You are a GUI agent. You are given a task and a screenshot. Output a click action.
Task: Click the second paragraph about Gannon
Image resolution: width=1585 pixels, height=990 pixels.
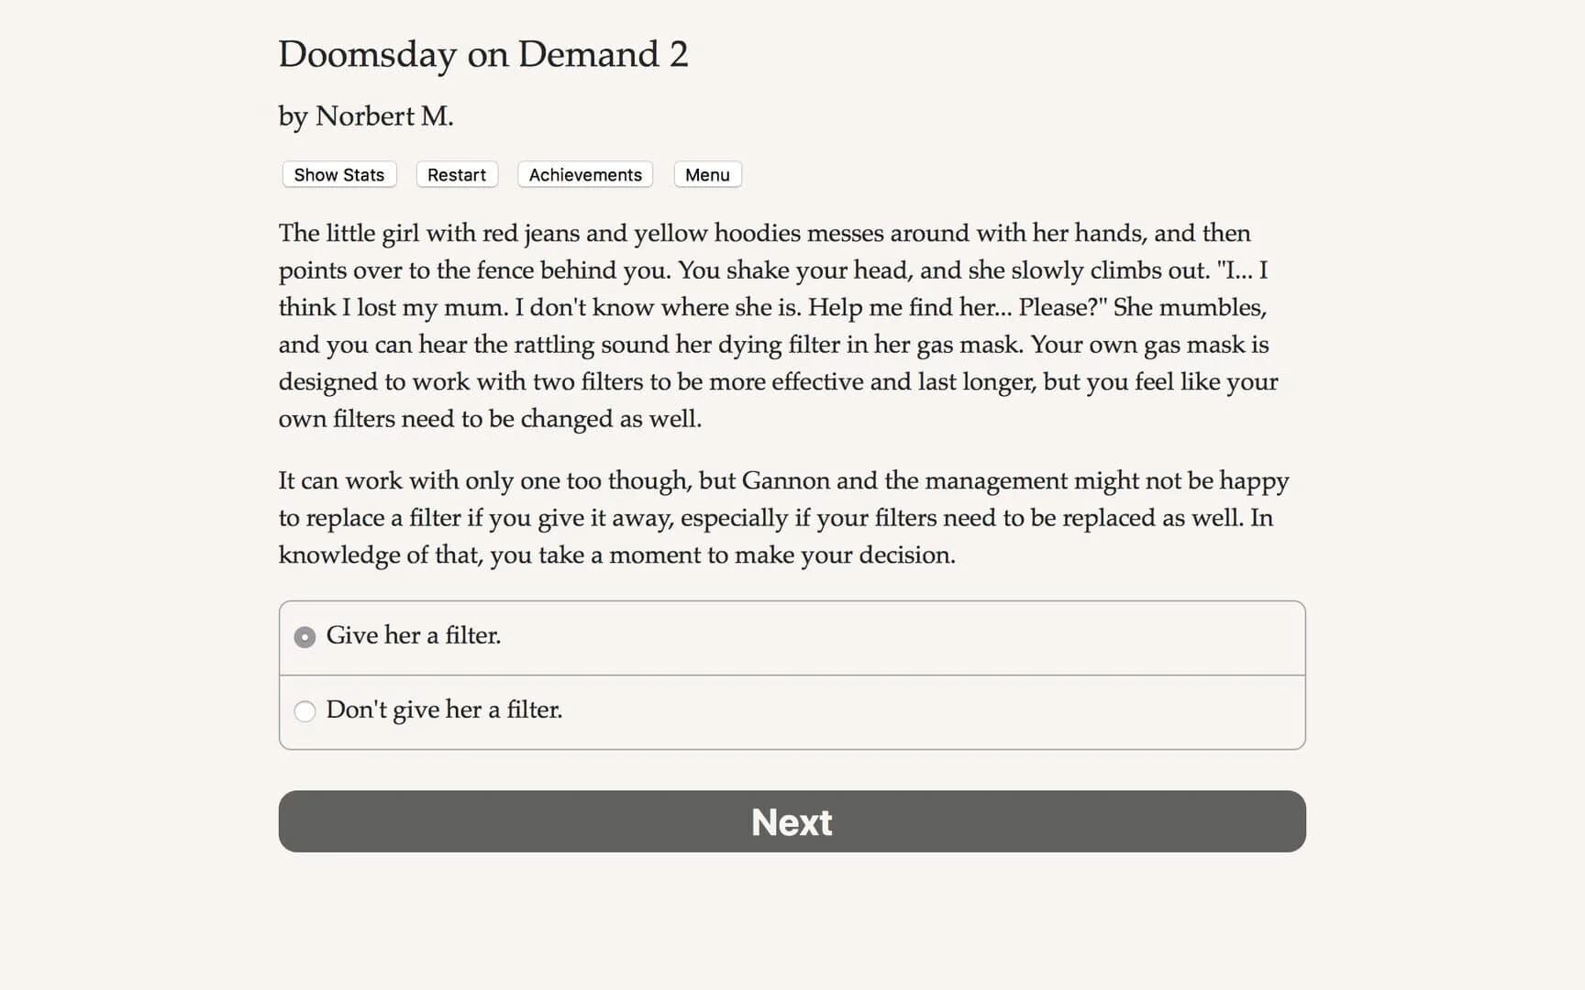(x=783, y=517)
